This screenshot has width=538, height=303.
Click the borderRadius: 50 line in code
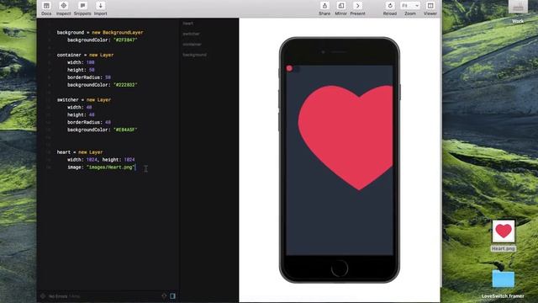(x=89, y=77)
